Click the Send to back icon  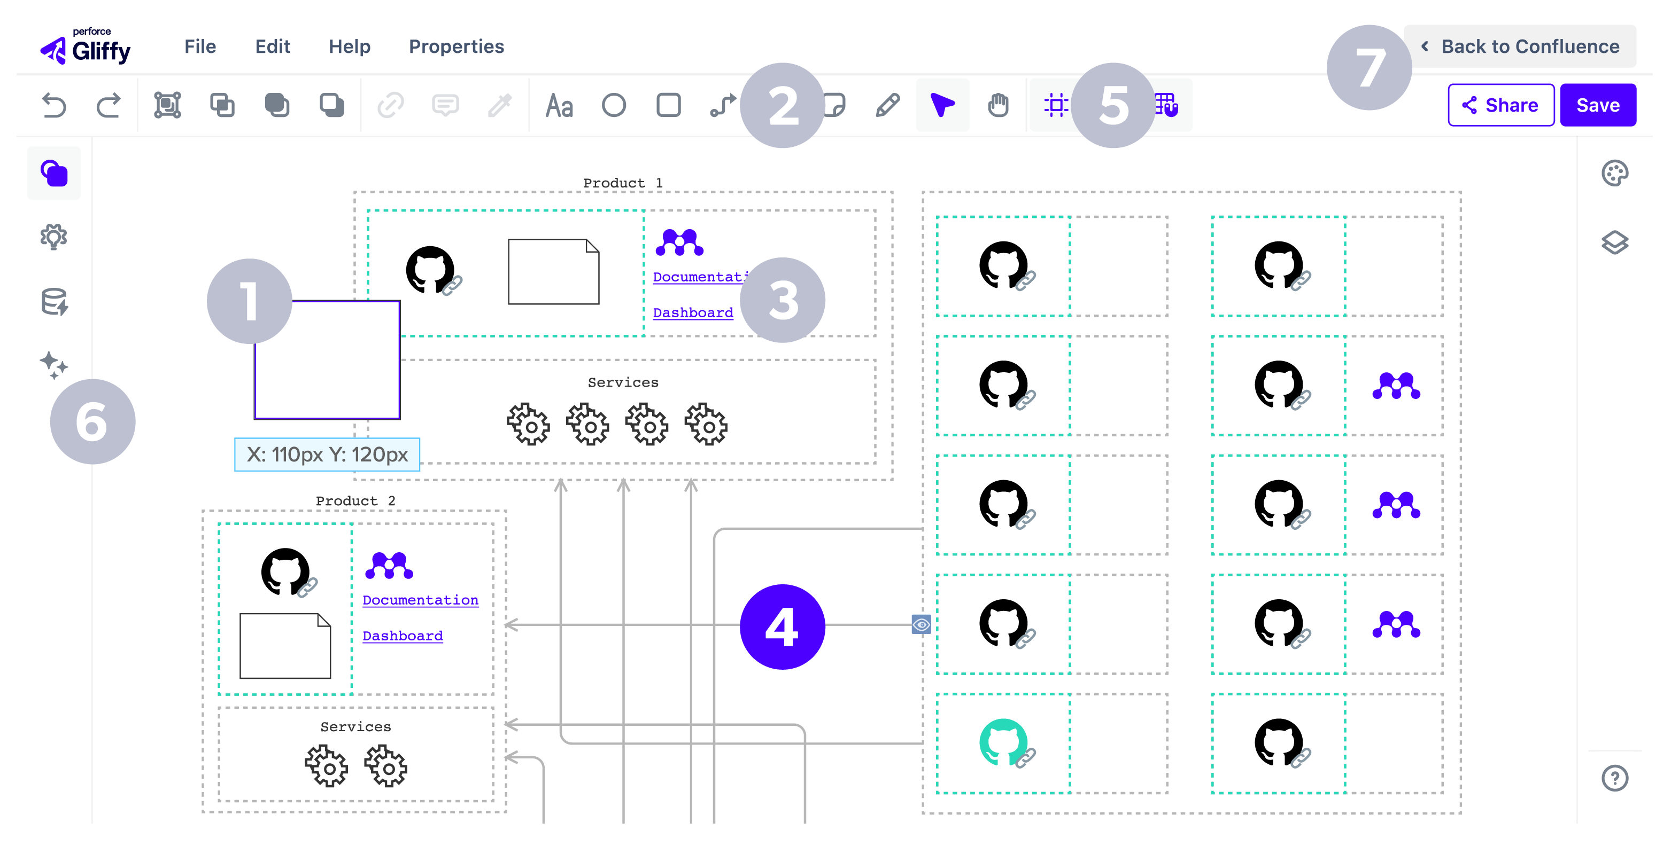click(331, 105)
